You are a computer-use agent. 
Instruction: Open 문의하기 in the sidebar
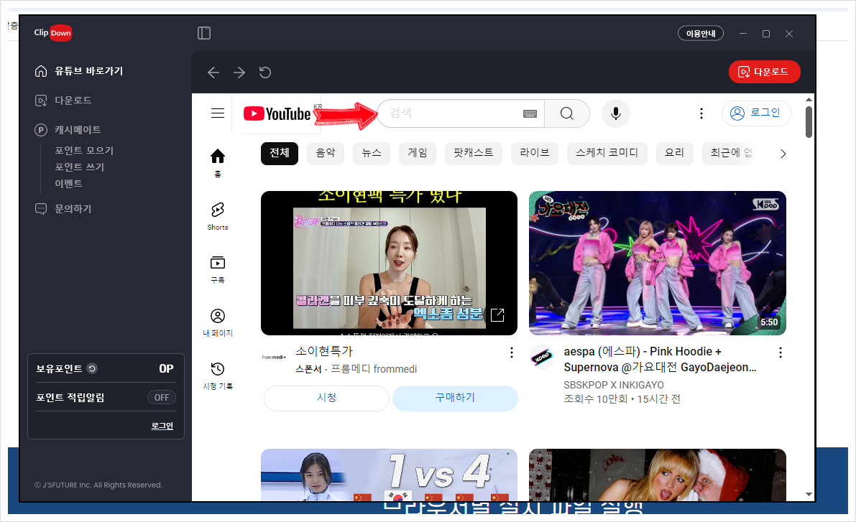(63, 209)
